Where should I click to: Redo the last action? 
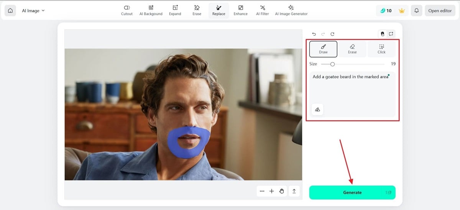(323, 34)
